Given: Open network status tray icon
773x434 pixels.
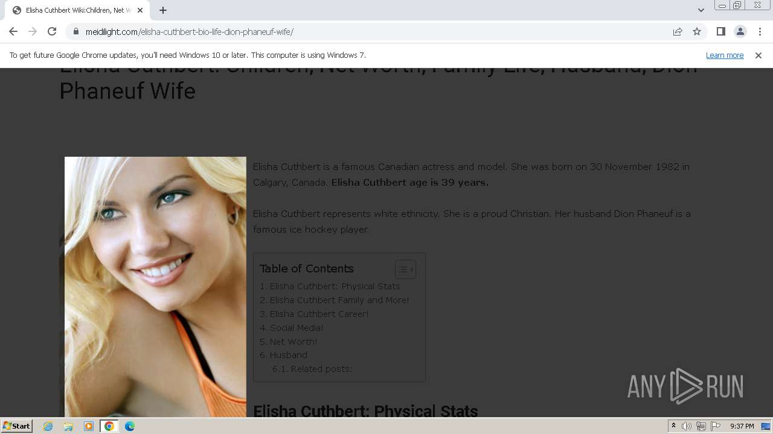Looking at the screenshot, I should pyautogui.click(x=701, y=426).
